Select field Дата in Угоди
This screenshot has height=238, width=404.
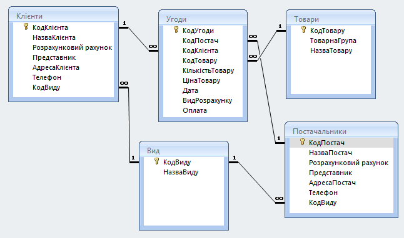tap(190, 90)
